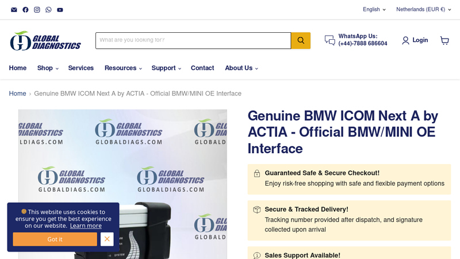The image size is (460, 259).
Task: Expand the Shop menu
Action: [48, 68]
